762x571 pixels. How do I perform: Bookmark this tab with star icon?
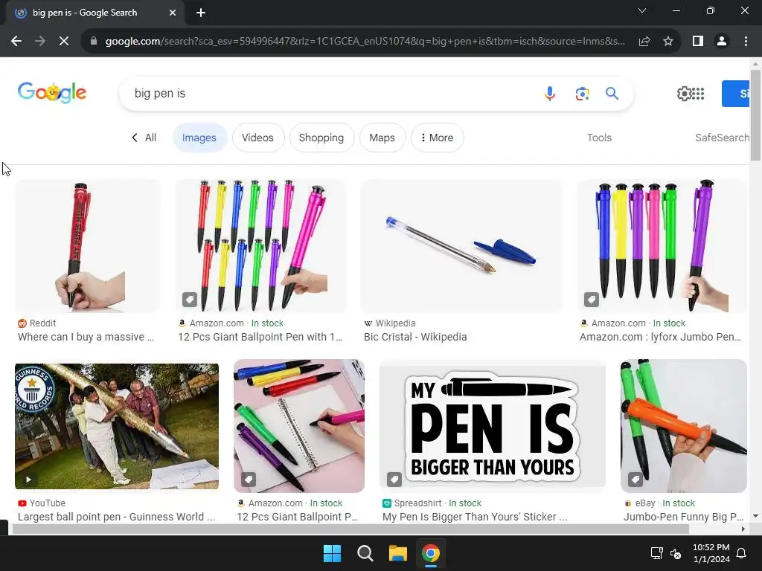pos(668,42)
